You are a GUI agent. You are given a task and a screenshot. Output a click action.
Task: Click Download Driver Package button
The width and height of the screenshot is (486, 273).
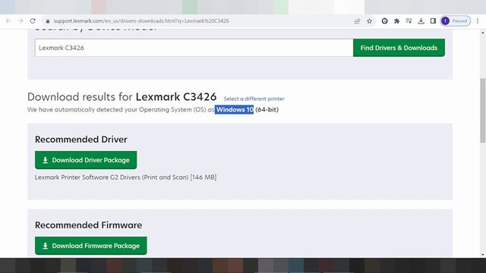click(86, 160)
